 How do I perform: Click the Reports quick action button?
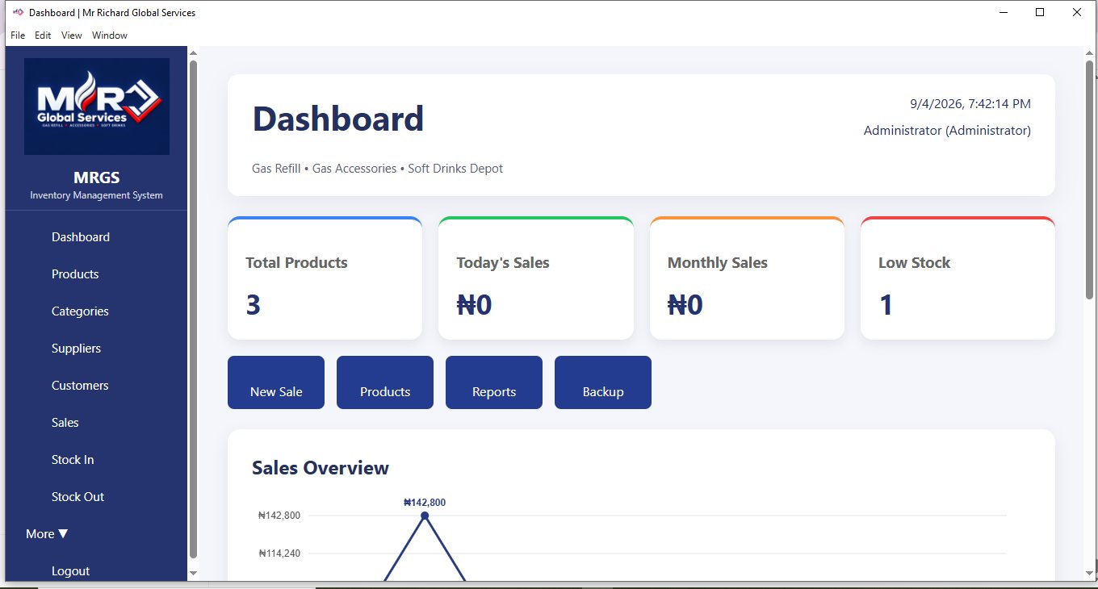pyautogui.click(x=494, y=382)
